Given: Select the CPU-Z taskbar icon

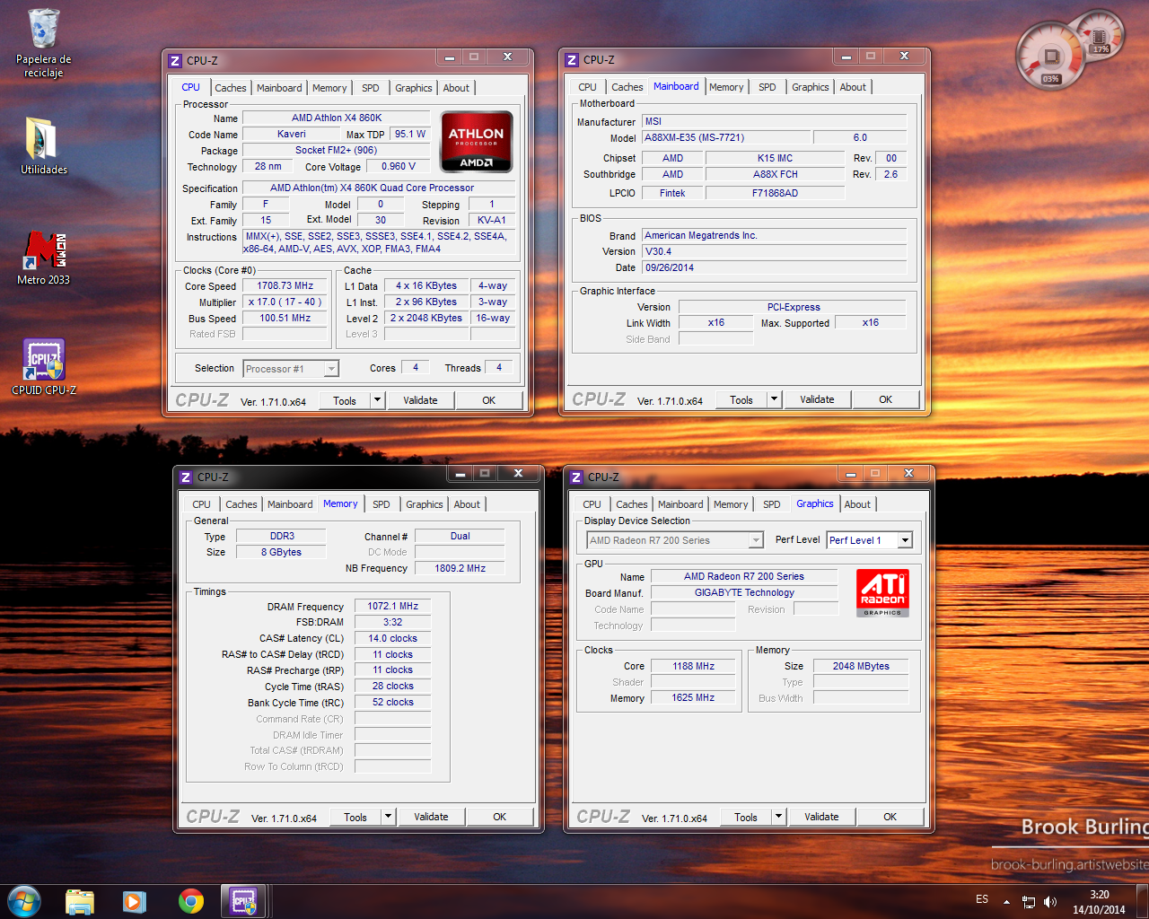Looking at the screenshot, I should tap(243, 901).
